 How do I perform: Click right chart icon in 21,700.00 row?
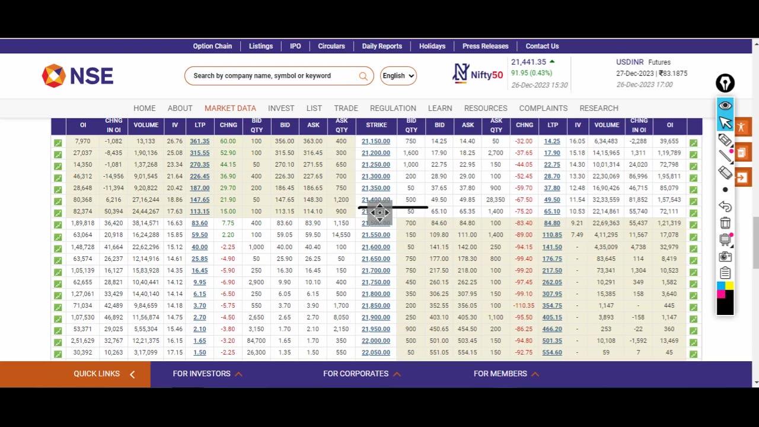693,272
